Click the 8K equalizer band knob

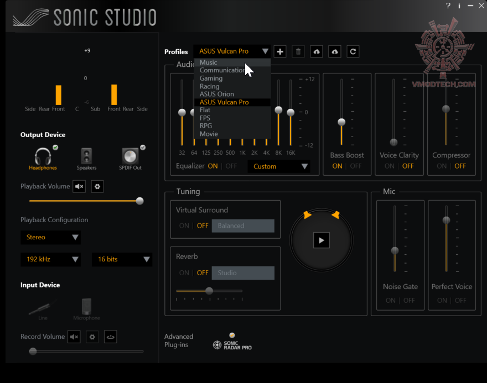coord(278,110)
